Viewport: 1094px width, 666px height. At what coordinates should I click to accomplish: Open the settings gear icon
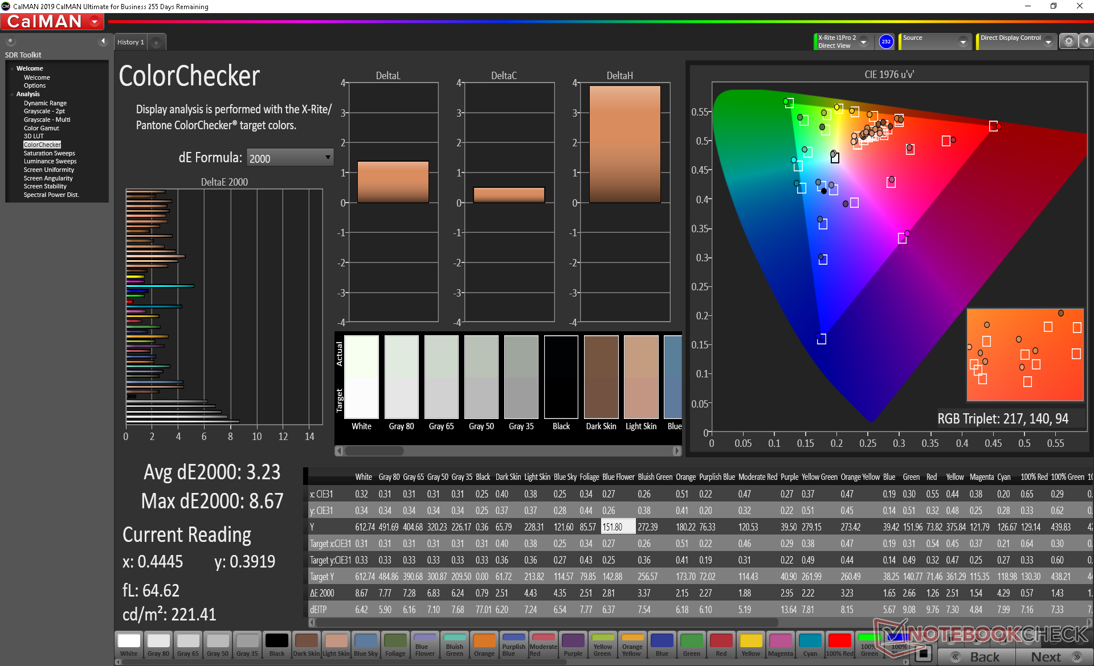coord(1069,41)
